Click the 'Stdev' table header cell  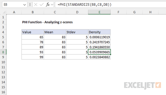77,32
